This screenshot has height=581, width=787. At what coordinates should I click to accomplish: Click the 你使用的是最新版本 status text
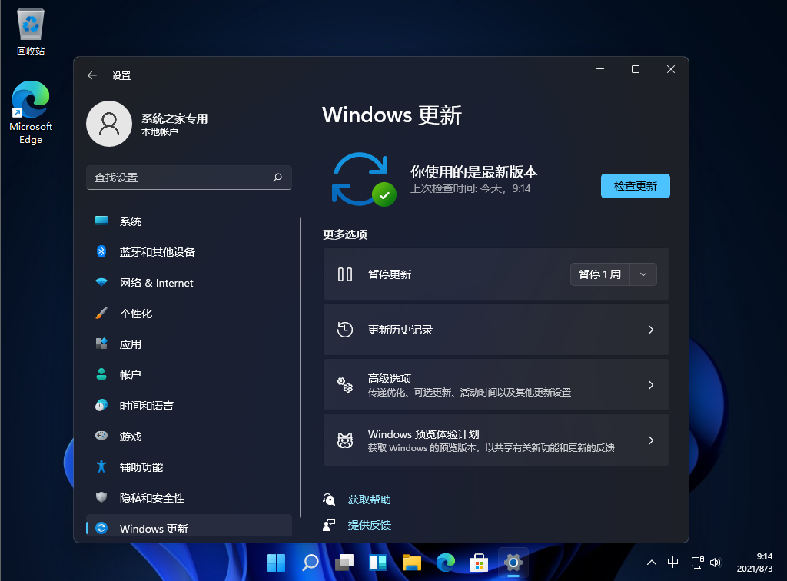click(473, 172)
